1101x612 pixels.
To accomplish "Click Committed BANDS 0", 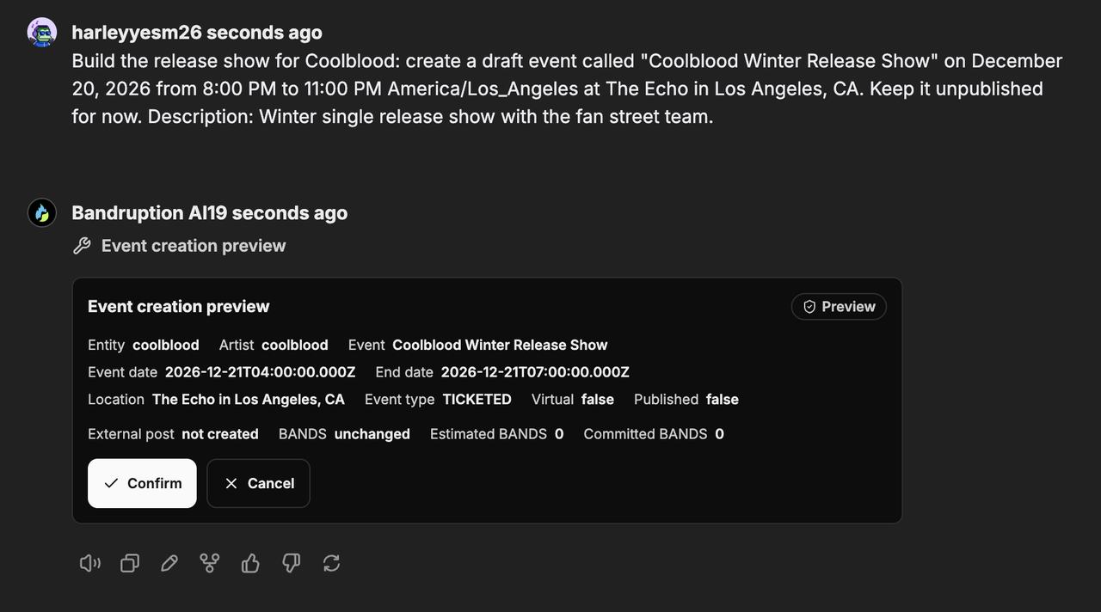I will [x=720, y=434].
